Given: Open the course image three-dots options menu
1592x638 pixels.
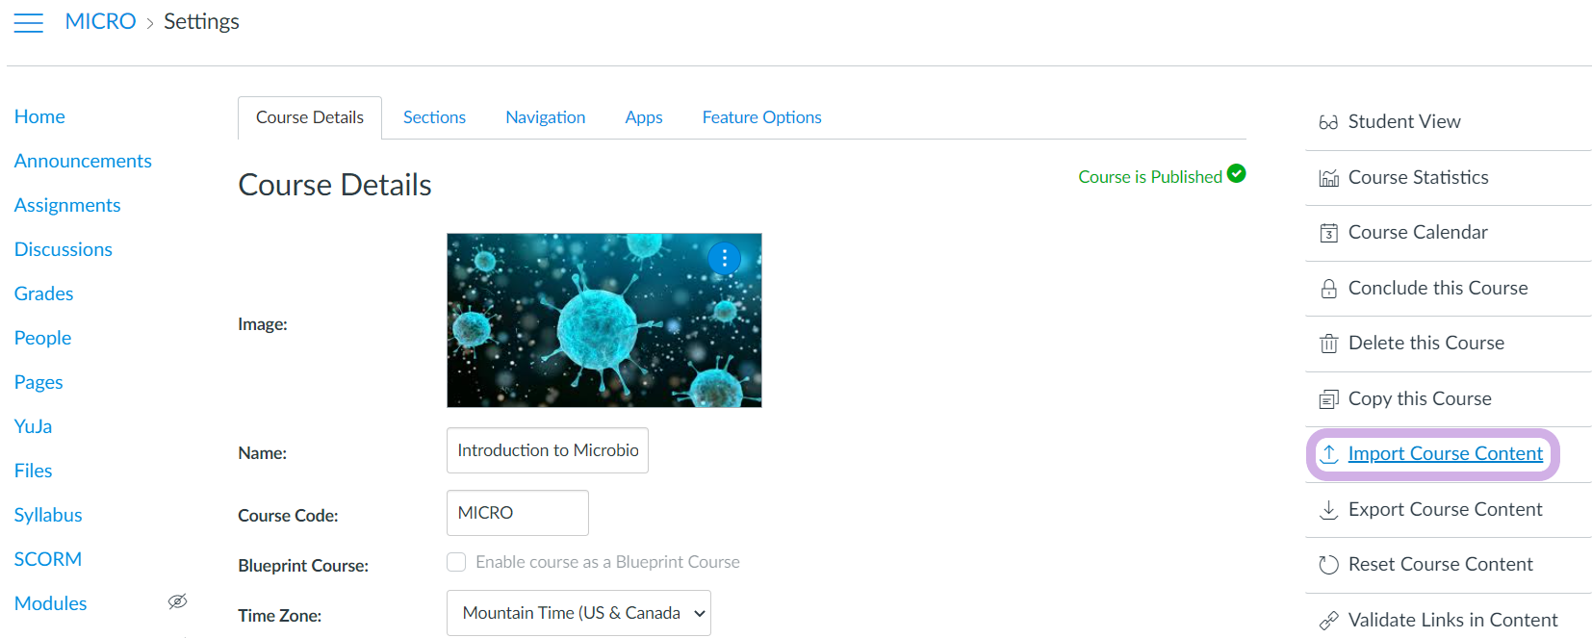Looking at the screenshot, I should [x=724, y=258].
